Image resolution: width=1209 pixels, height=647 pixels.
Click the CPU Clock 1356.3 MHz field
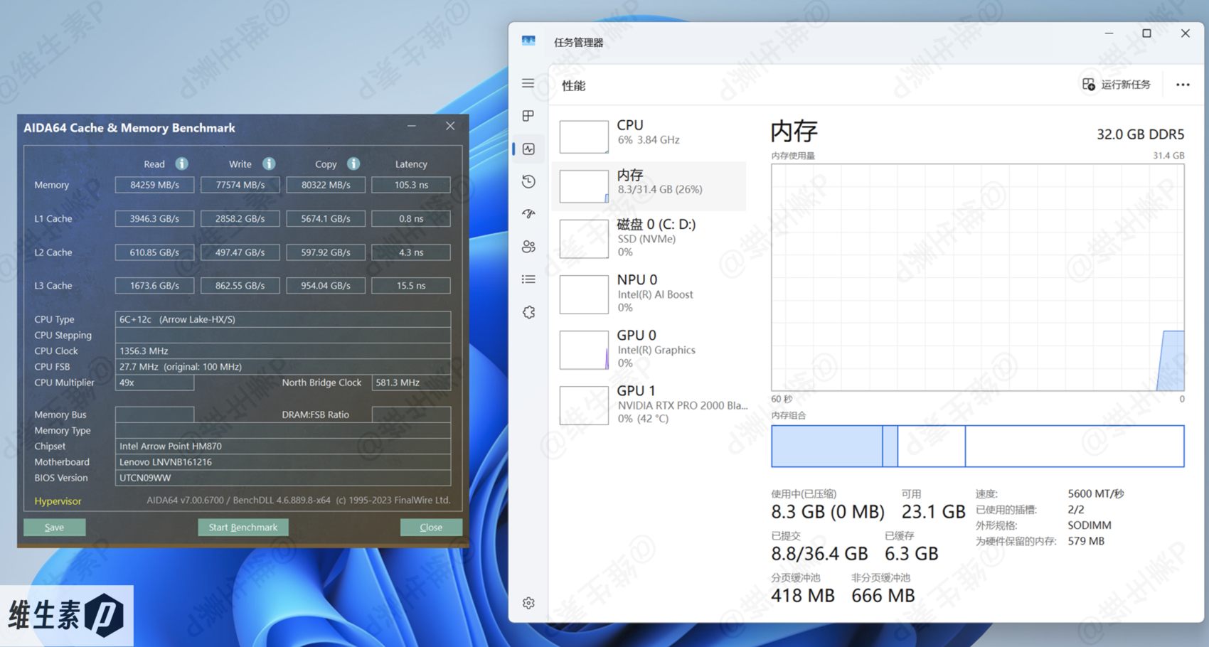click(x=283, y=351)
